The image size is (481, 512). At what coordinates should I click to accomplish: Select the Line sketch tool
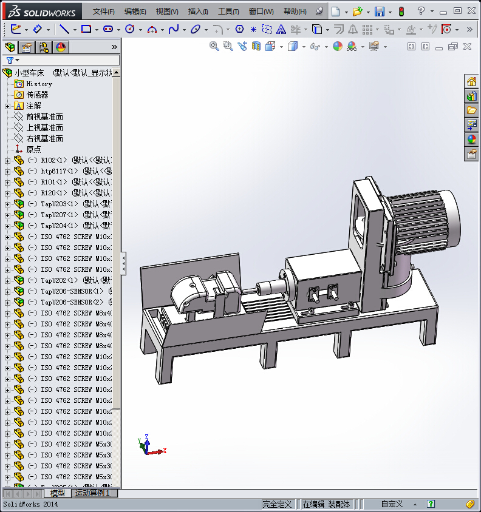point(63,29)
